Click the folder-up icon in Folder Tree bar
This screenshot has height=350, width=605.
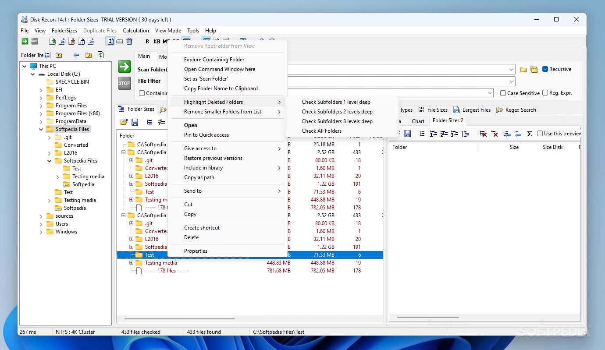[89, 55]
